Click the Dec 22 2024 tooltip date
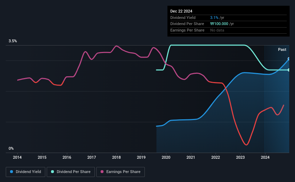The height and width of the screenshot is (182, 295). pos(181,11)
